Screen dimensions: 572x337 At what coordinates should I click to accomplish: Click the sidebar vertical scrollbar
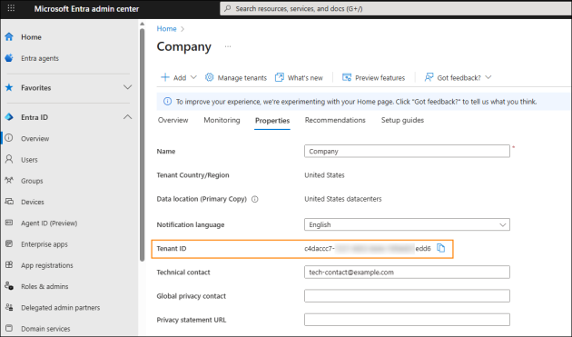pyautogui.click(x=142, y=145)
